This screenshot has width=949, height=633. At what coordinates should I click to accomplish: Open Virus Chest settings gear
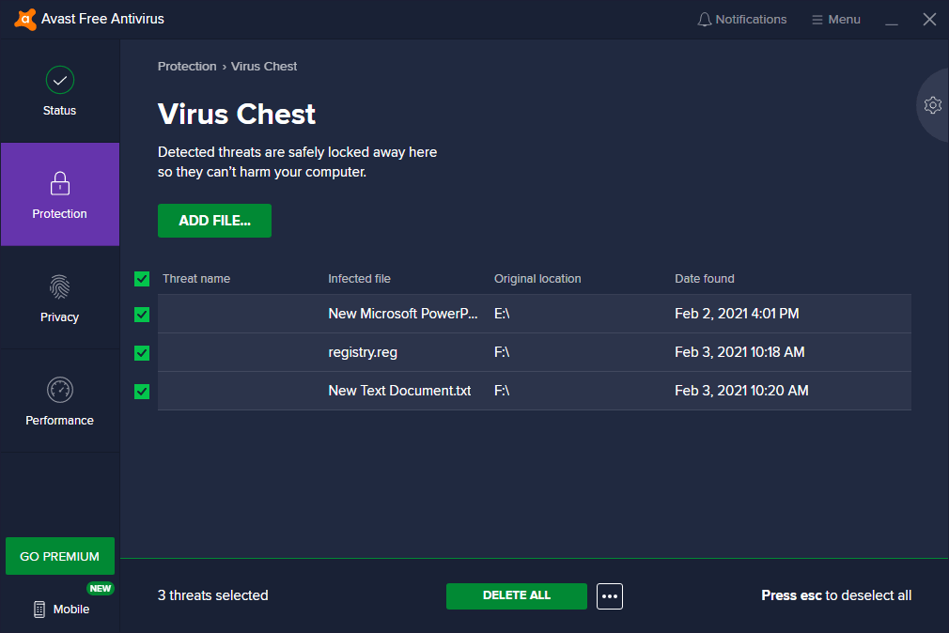pyautogui.click(x=933, y=105)
